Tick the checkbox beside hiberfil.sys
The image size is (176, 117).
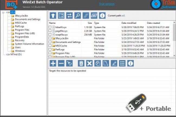(x=50, y=27)
